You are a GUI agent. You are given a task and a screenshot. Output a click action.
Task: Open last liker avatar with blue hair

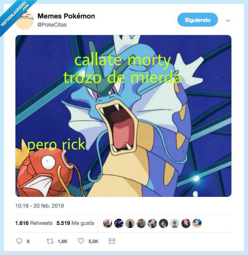tap(197, 223)
